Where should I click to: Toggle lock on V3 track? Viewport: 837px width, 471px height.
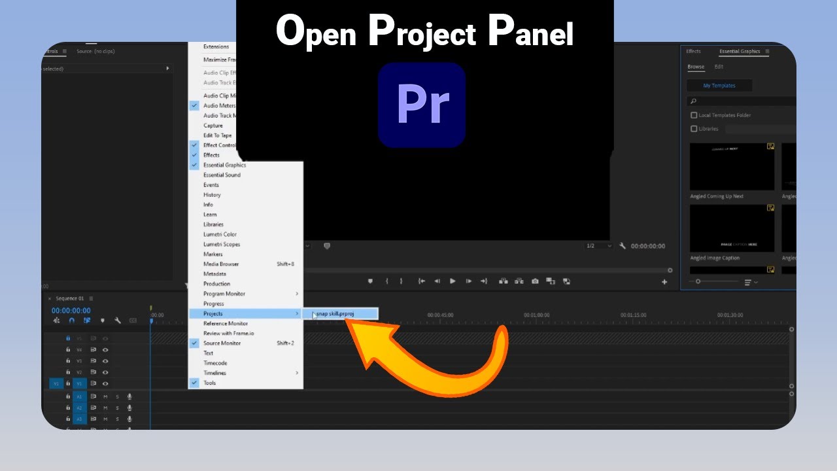point(67,361)
